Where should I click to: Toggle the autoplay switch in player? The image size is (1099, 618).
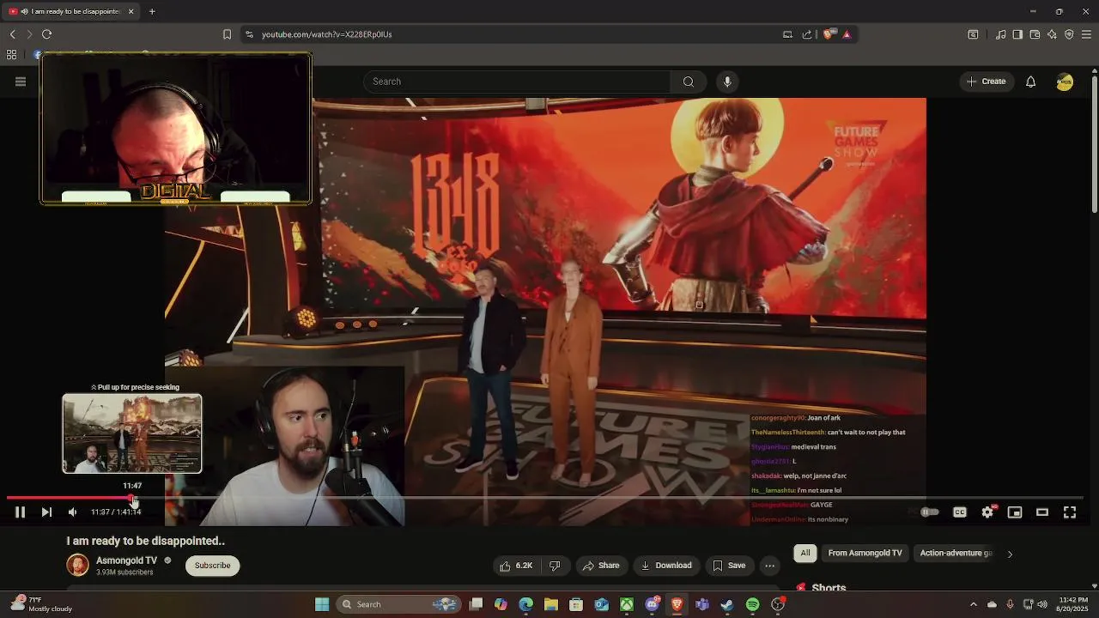click(929, 512)
